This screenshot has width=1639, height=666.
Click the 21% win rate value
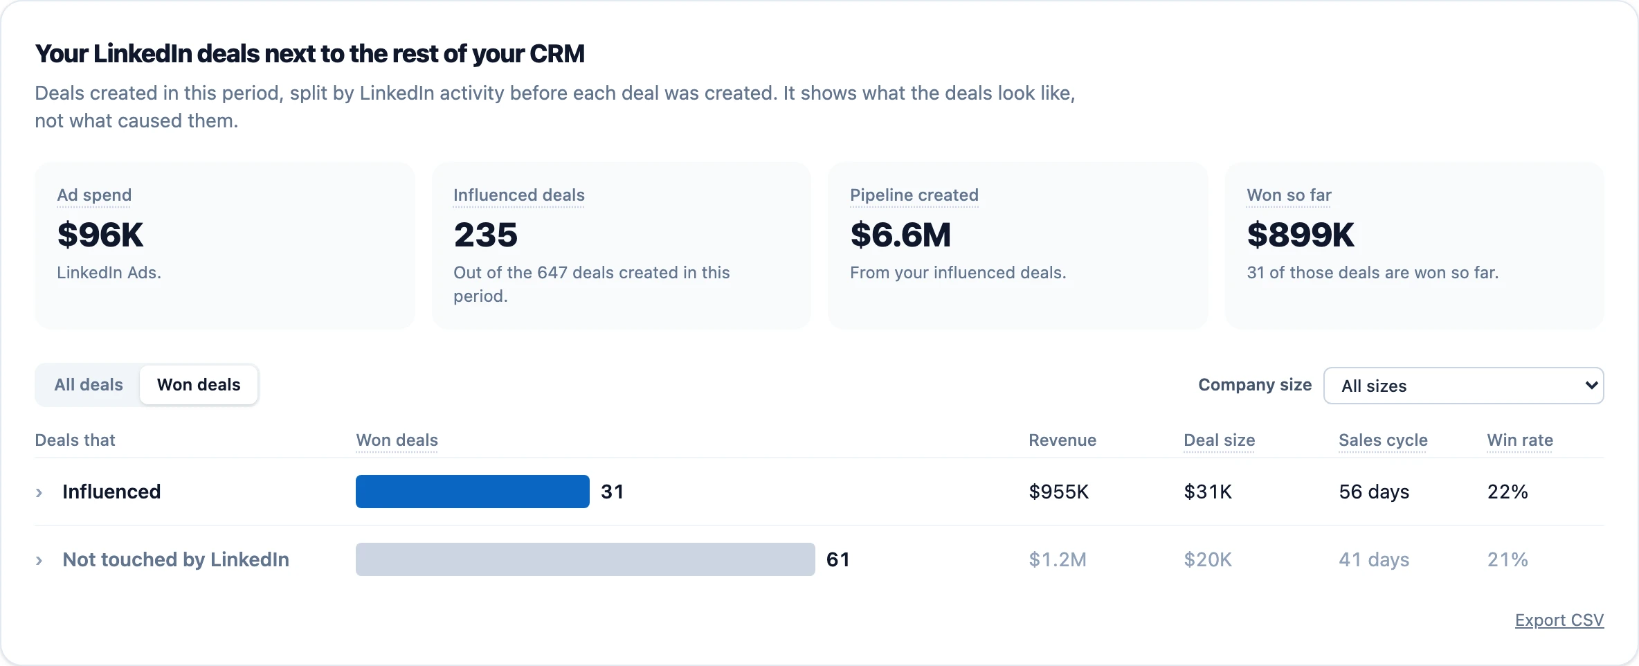1507,559
